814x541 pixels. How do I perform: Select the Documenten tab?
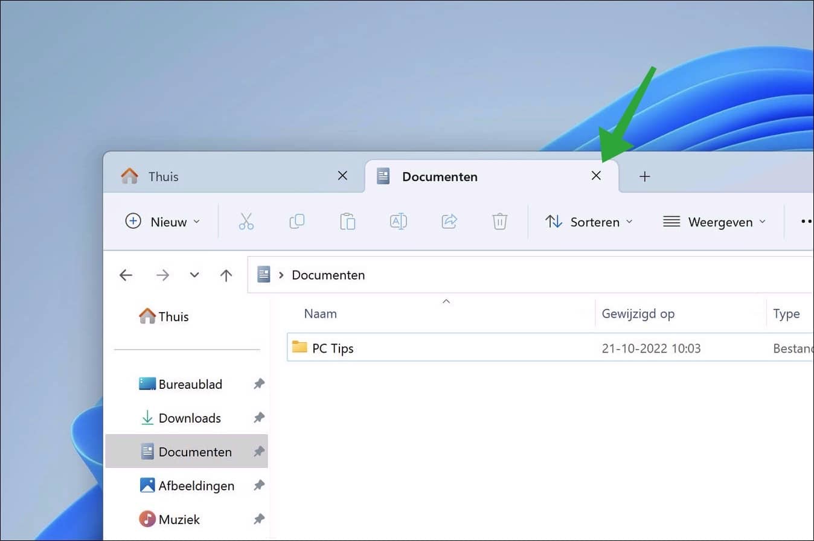coord(440,176)
